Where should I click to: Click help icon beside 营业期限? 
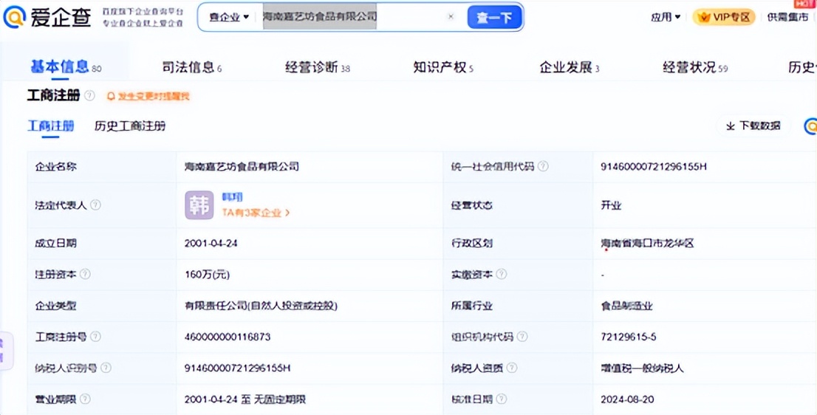click(85, 399)
